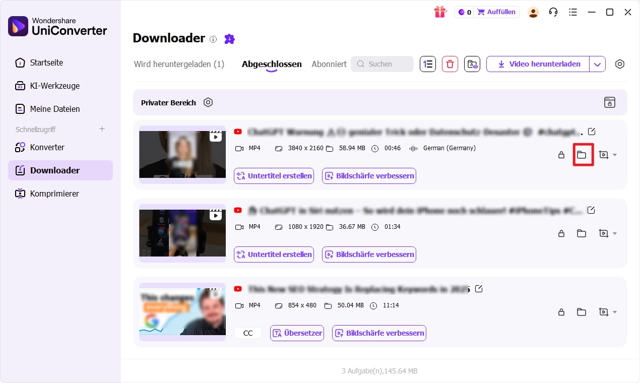Click the sort order icon near the search bar
Viewport: 640px width, 383px height.
click(428, 64)
